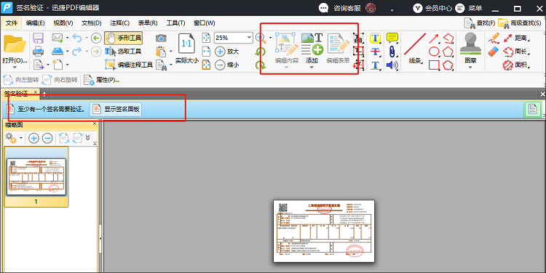Toggle the green signature panel button

click(x=533, y=109)
